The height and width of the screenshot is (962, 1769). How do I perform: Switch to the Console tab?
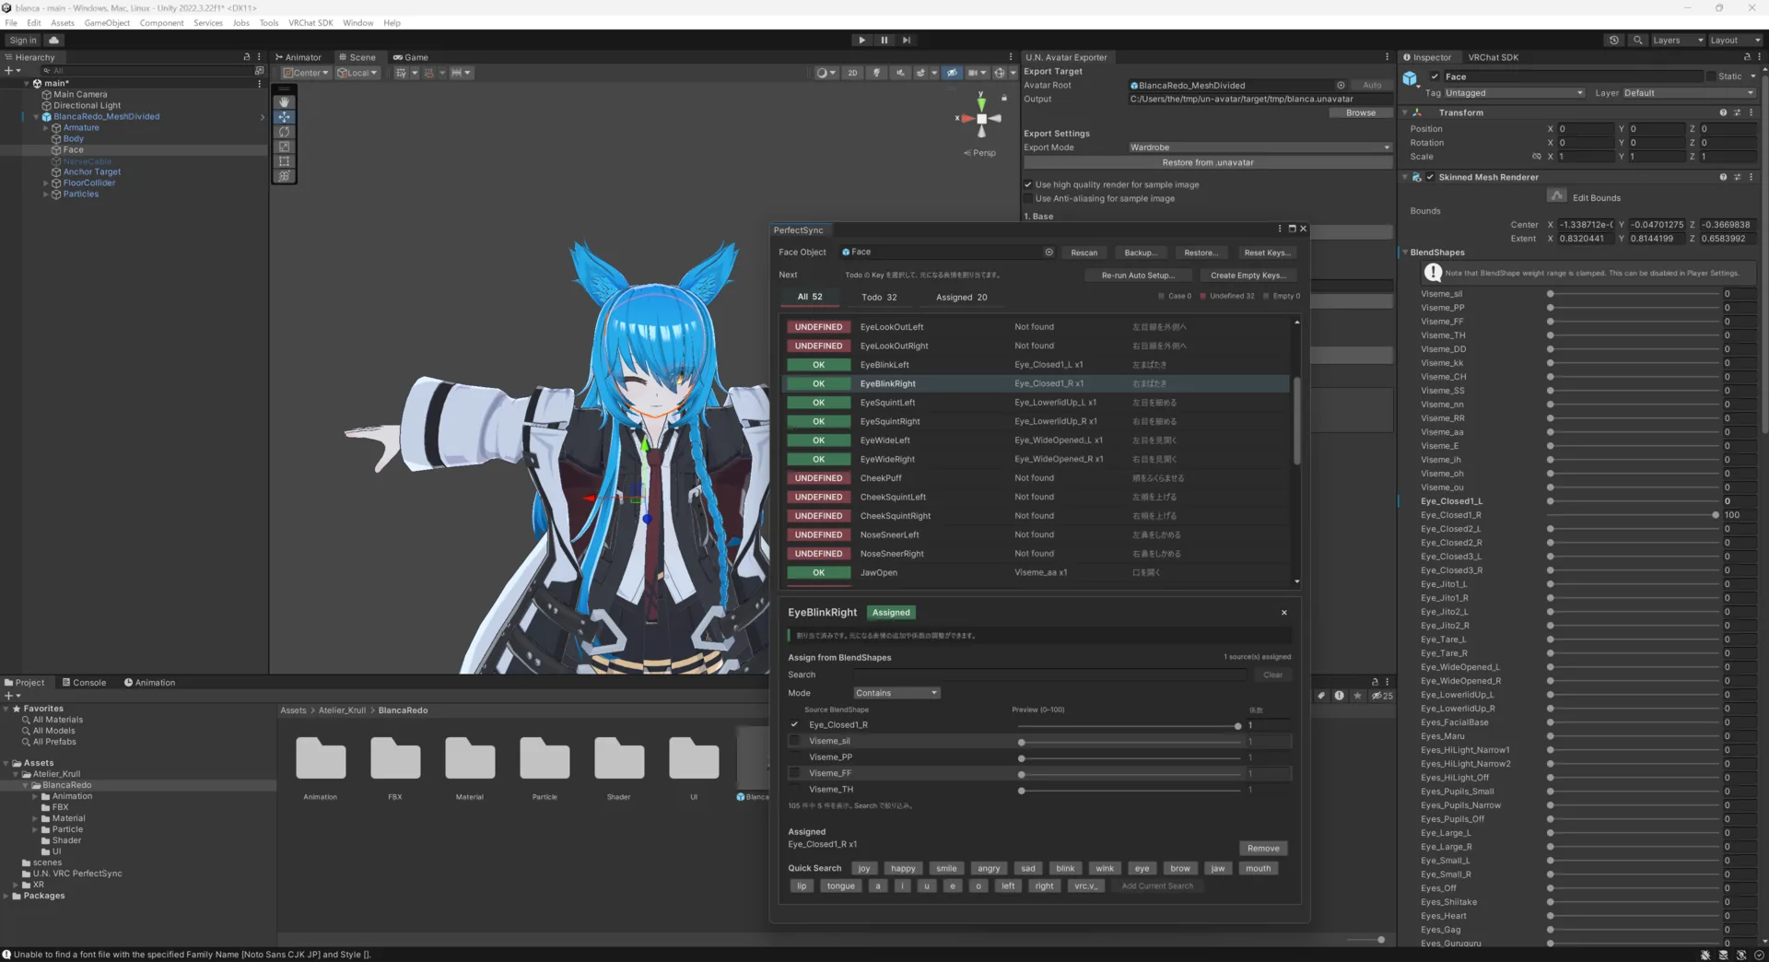pyautogui.click(x=84, y=683)
